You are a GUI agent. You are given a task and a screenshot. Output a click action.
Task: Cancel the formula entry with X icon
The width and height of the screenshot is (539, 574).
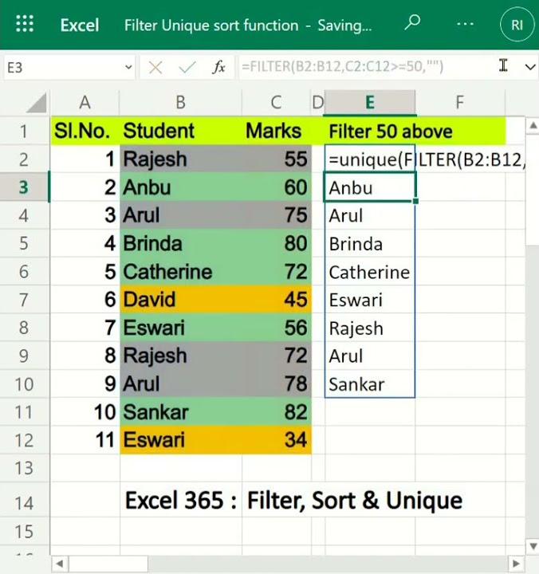click(x=155, y=67)
